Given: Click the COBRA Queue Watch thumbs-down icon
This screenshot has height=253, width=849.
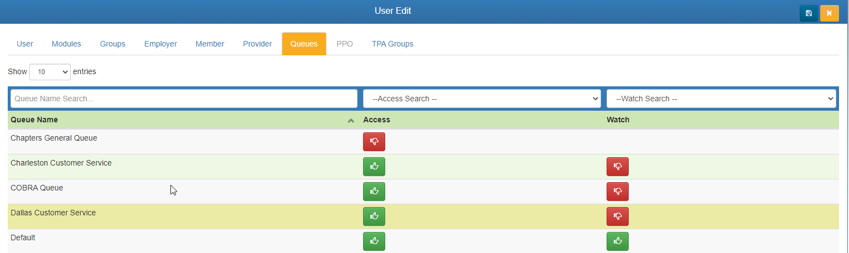Looking at the screenshot, I should (x=617, y=192).
